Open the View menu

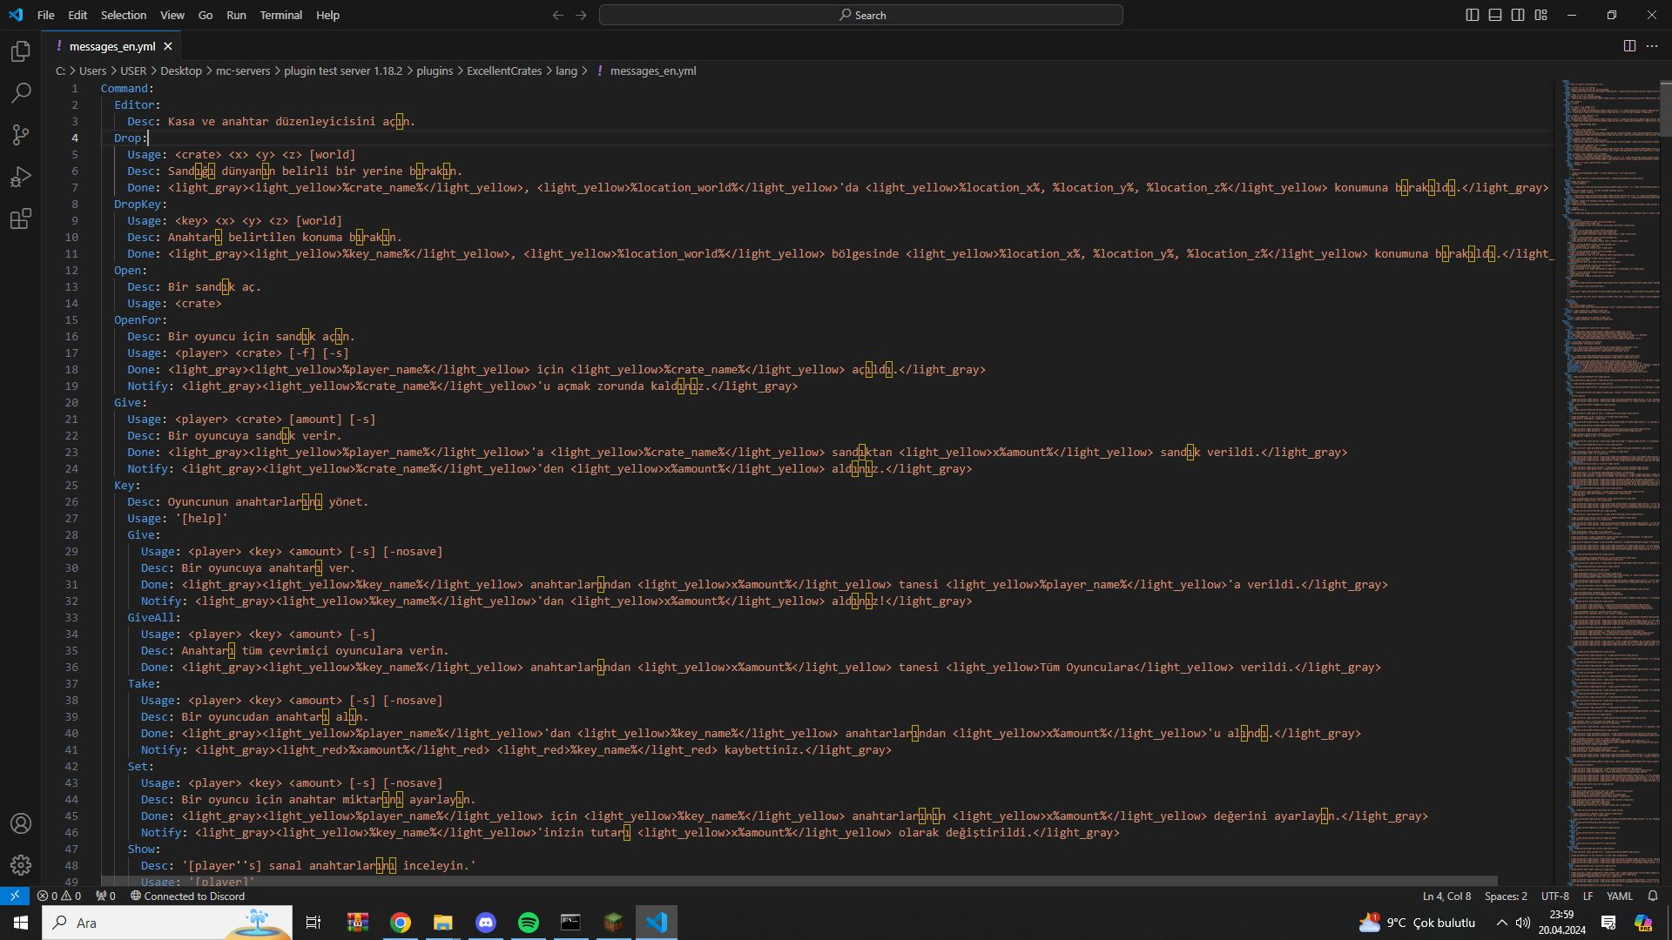coord(172,15)
